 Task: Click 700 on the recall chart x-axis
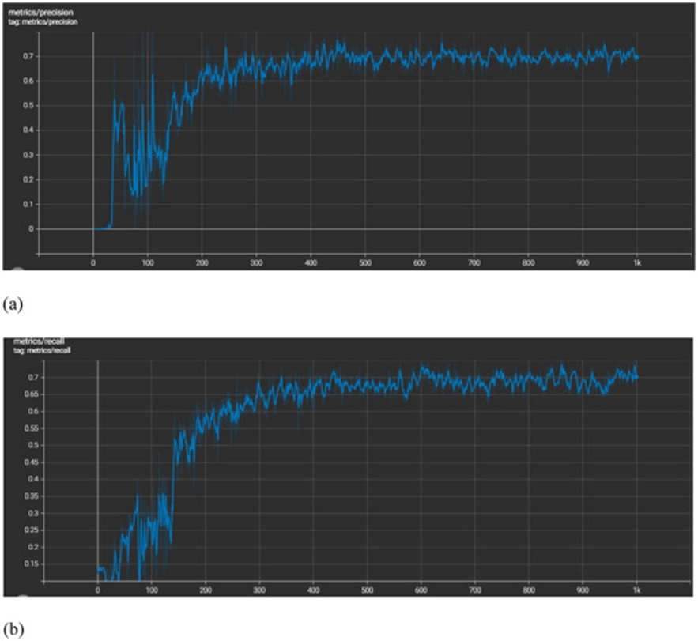click(475, 590)
